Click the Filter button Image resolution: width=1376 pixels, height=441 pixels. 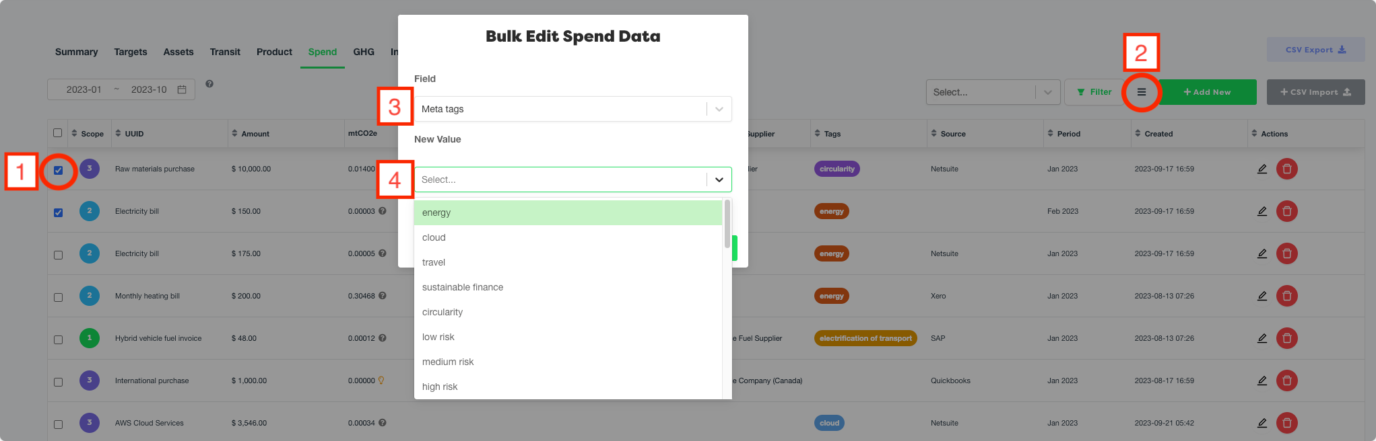1094,92
